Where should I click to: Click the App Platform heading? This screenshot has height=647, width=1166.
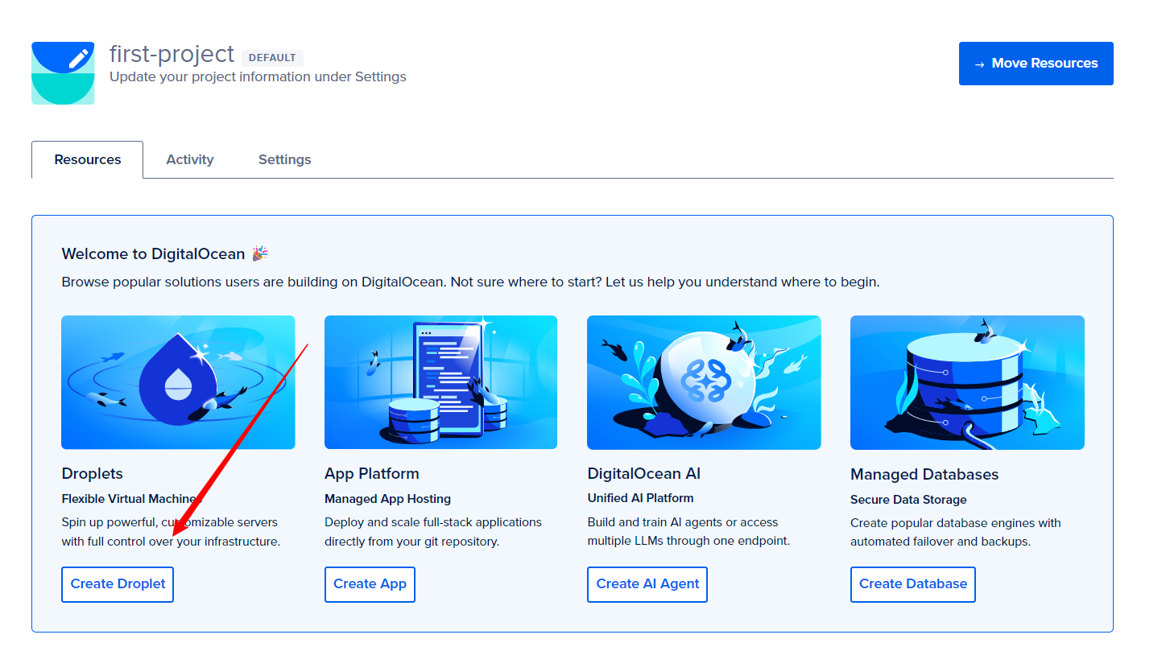372,473
